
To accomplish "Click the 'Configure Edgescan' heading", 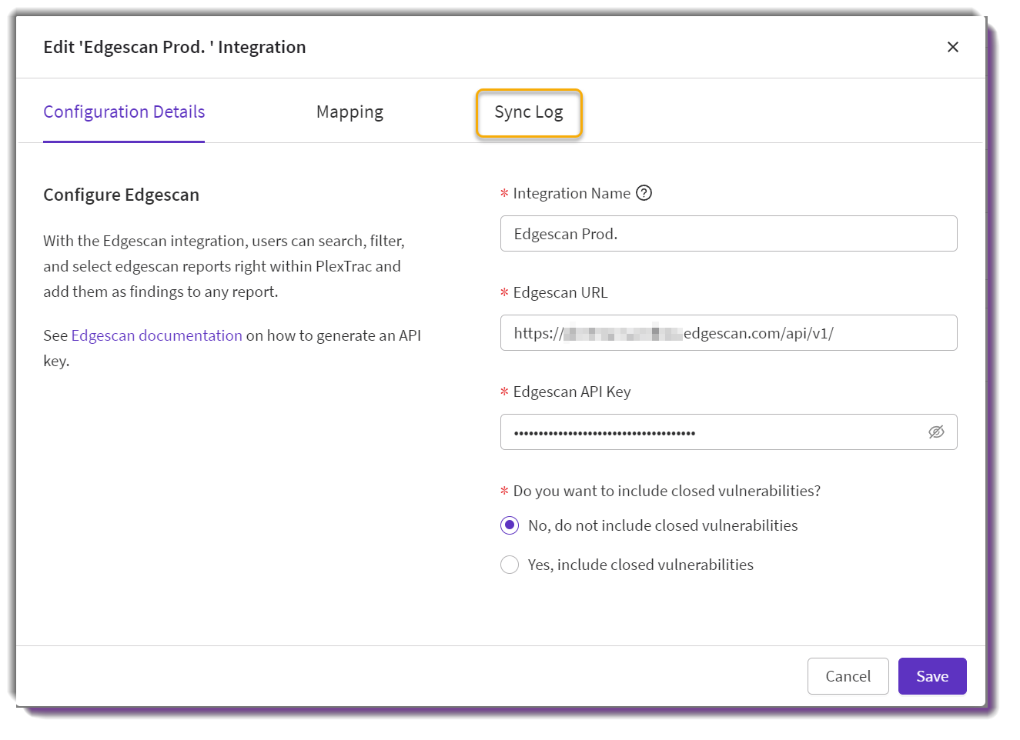I will click(x=122, y=195).
